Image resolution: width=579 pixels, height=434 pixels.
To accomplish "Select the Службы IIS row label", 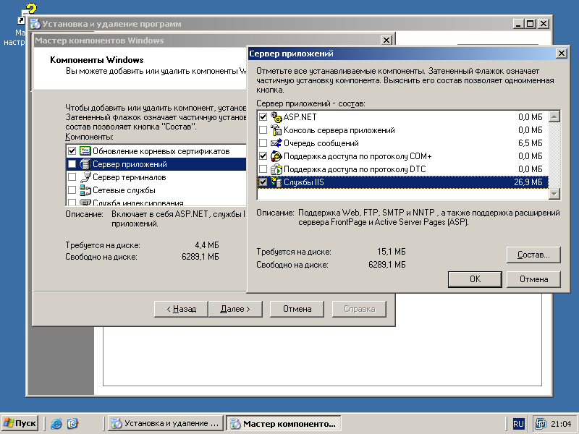I will 303,182.
